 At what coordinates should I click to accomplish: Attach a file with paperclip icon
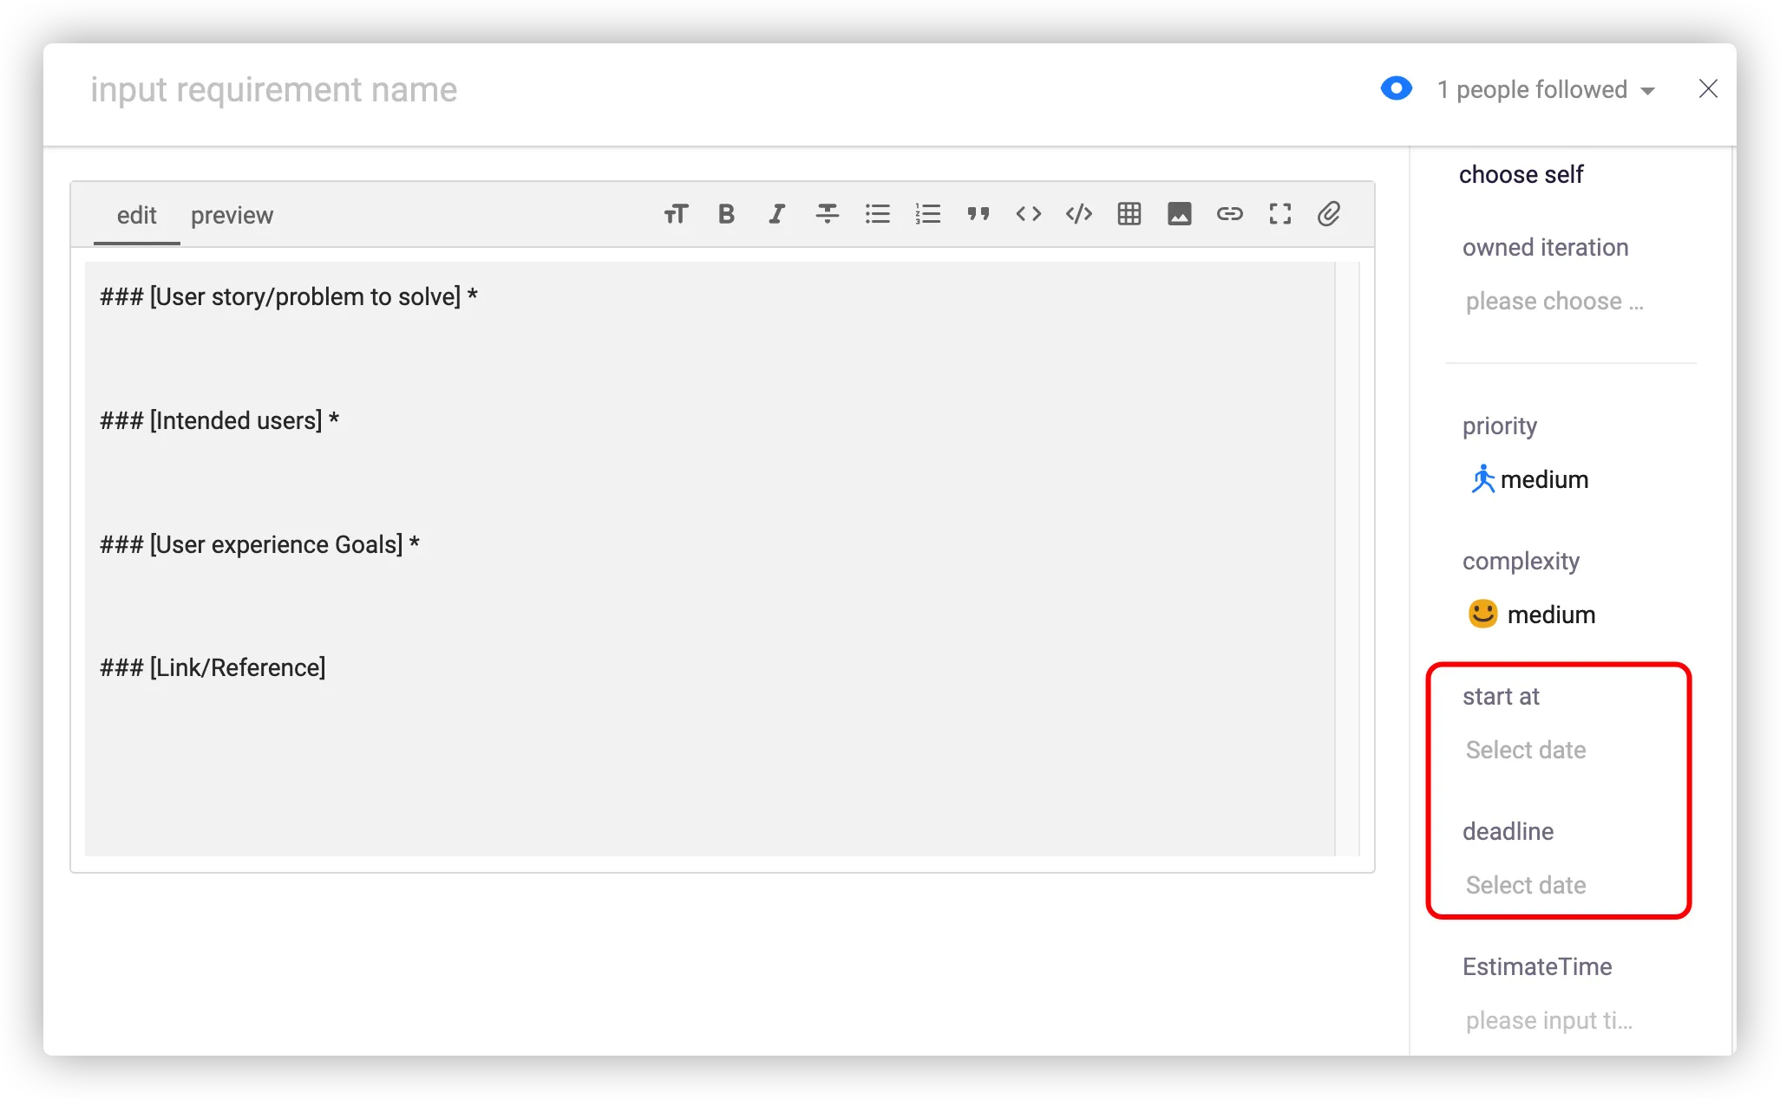[1329, 214]
